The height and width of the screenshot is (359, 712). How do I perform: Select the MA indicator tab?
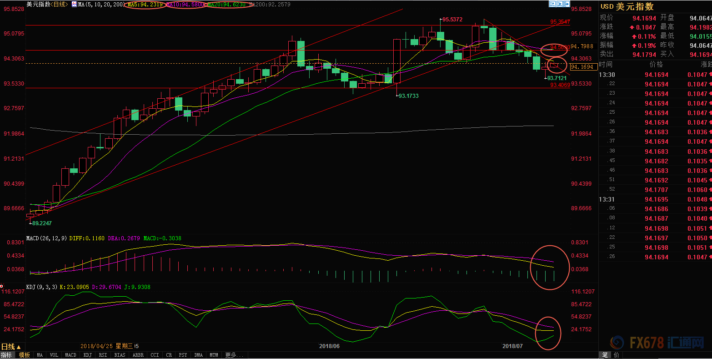click(40, 355)
